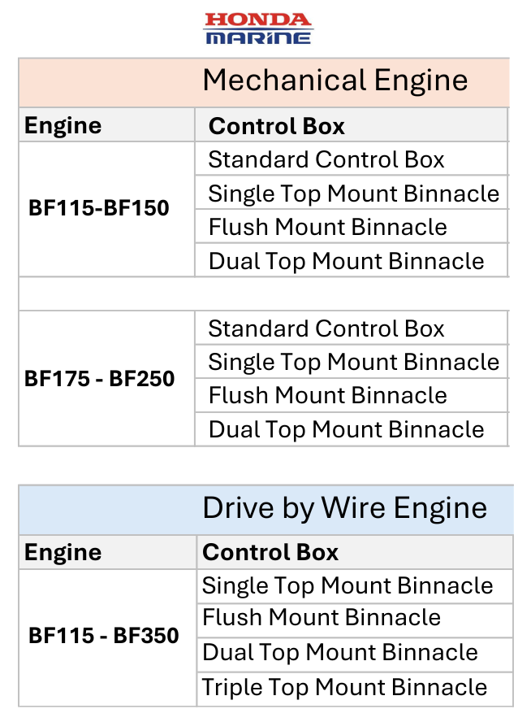Click the Control Box header under Mechanical Engine
The height and width of the screenshot is (722, 531).
coord(277,126)
